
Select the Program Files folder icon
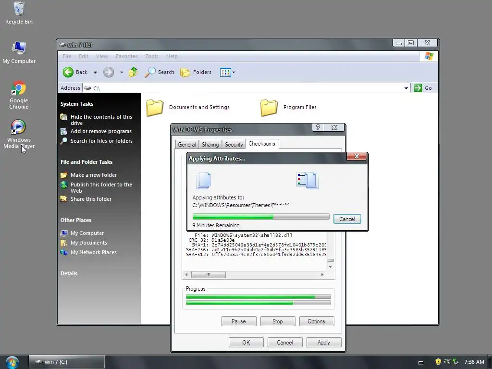tap(269, 108)
